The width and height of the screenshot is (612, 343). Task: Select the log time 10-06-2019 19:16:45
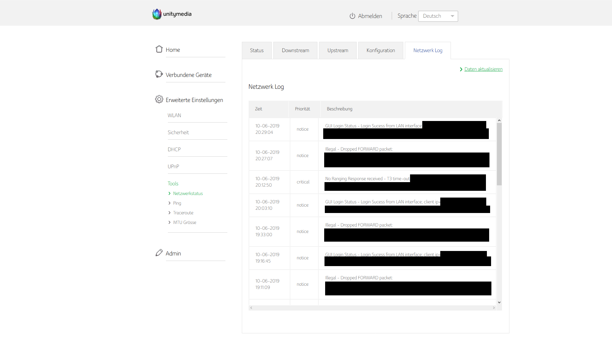pyautogui.click(x=267, y=258)
